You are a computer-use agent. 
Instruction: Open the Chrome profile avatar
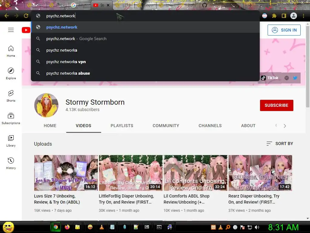(x=294, y=16)
